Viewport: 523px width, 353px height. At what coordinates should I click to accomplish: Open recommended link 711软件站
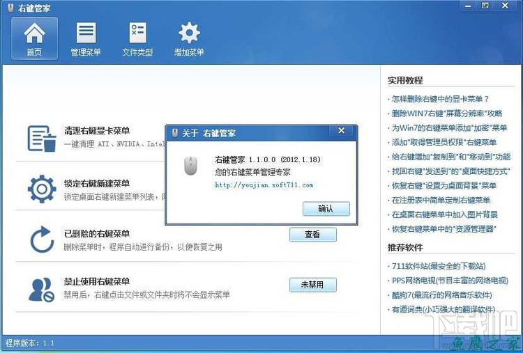coord(439,266)
